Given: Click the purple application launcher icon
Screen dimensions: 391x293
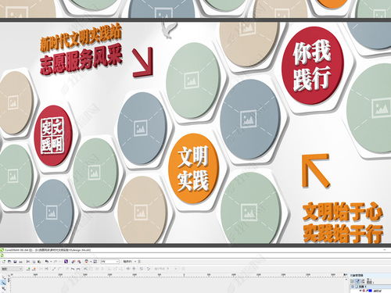Looking at the screenshot, I should (x=66, y=262).
